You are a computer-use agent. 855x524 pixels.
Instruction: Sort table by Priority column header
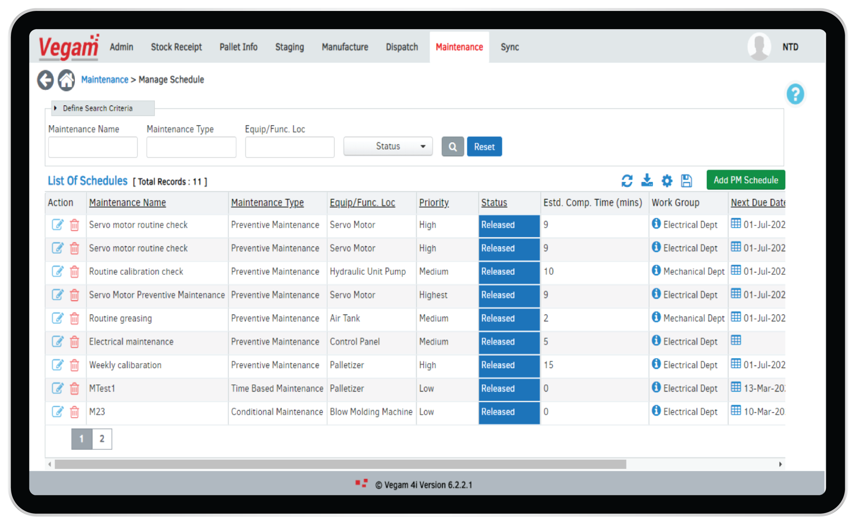click(433, 203)
